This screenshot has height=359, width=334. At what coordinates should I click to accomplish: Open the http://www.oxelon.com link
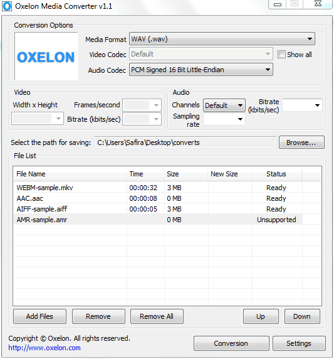coord(44,348)
